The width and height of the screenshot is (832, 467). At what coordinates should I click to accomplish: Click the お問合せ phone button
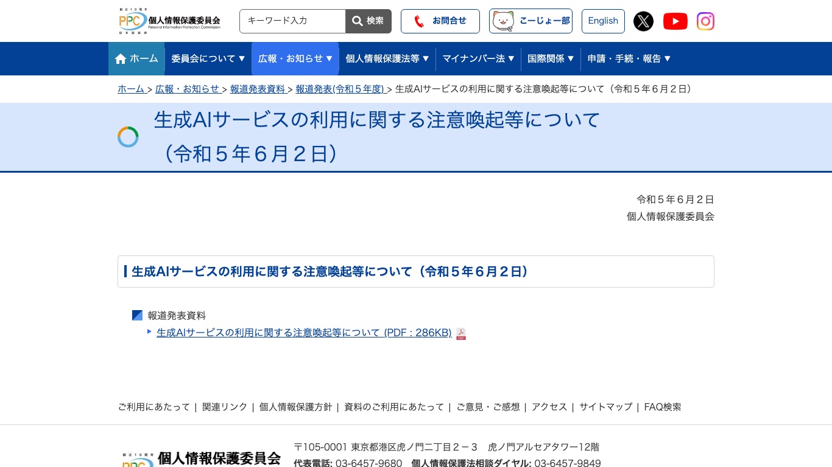pyautogui.click(x=440, y=21)
